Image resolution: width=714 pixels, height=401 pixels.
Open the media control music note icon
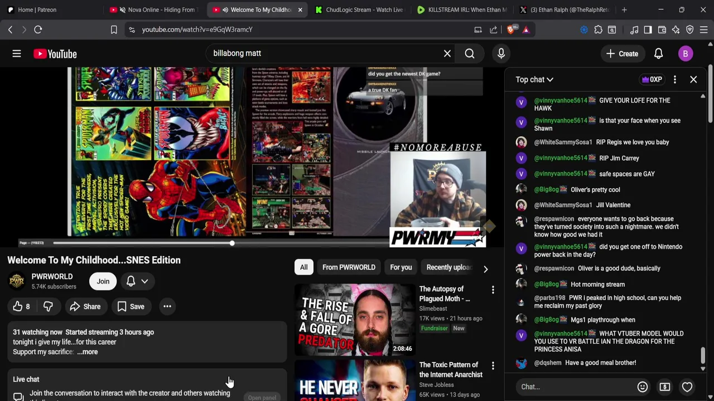point(634,30)
